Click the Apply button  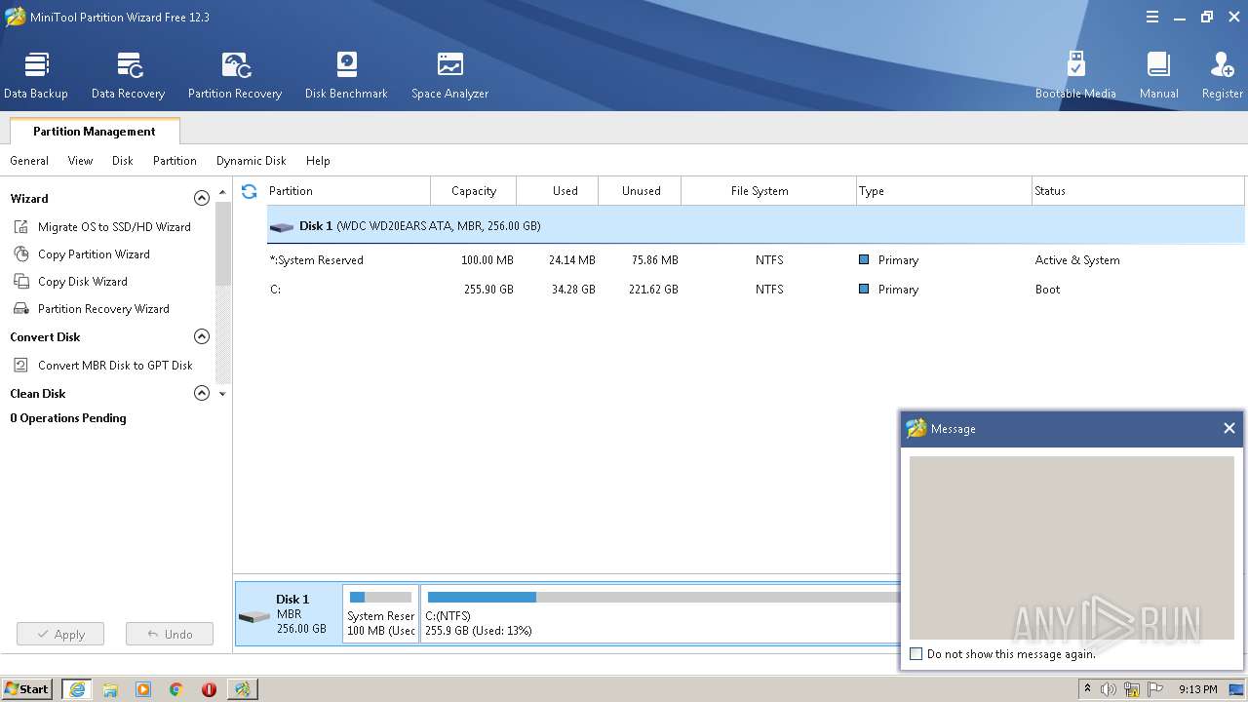(60, 634)
